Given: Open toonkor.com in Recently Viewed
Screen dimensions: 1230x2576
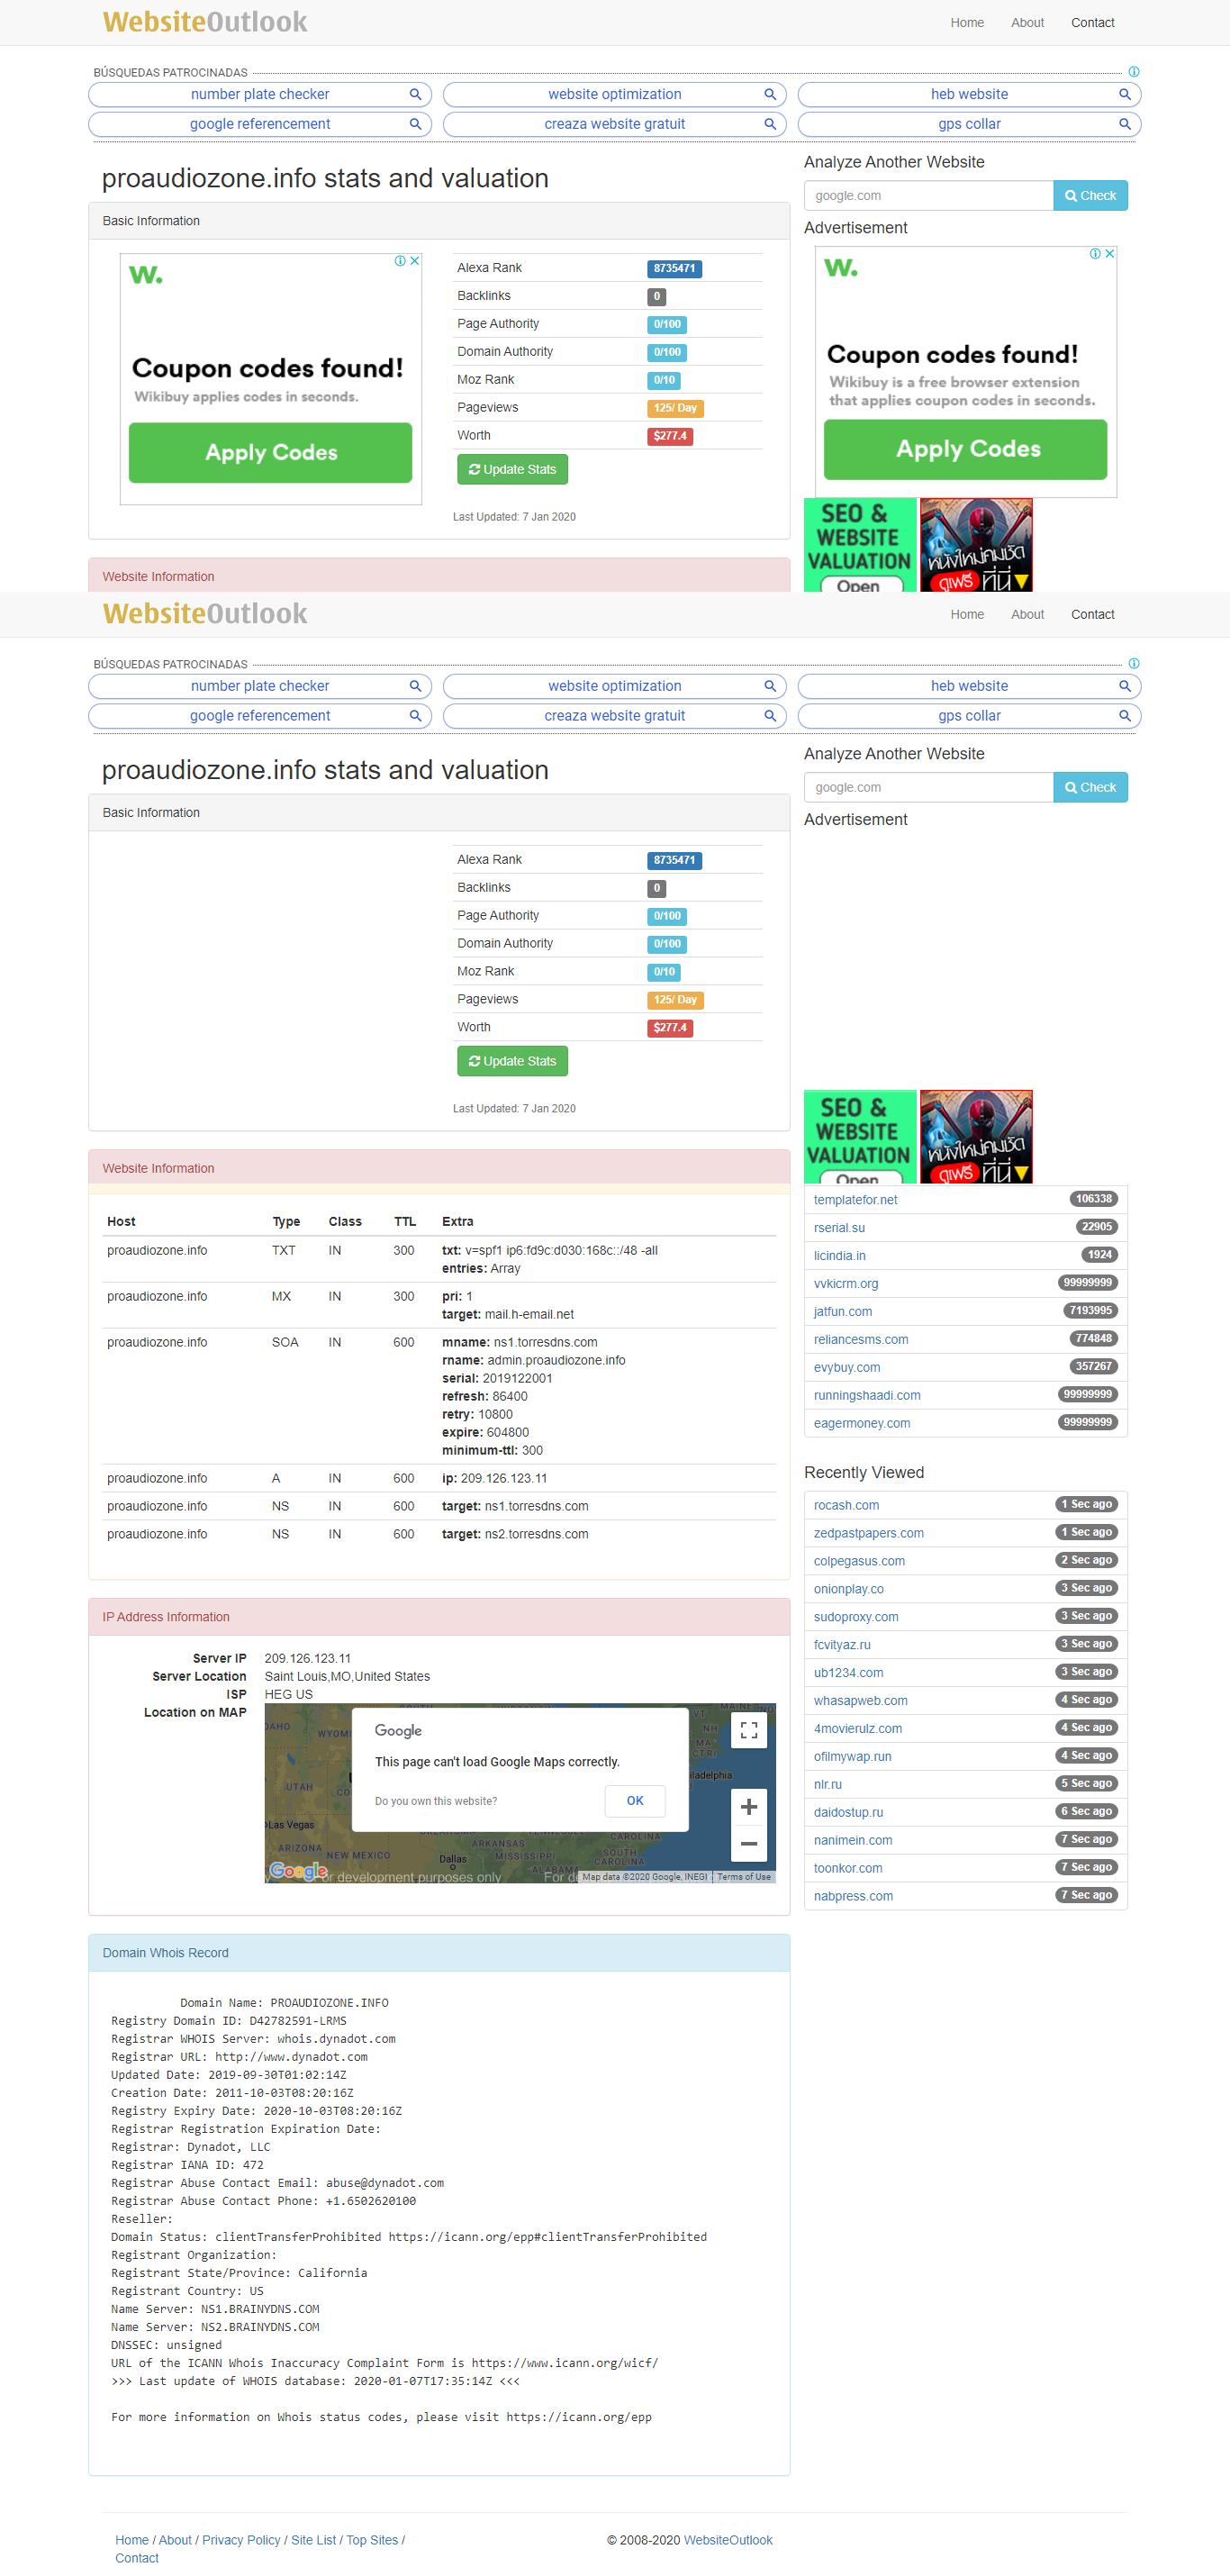Looking at the screenshot, I should click(x=848, y=1869).
